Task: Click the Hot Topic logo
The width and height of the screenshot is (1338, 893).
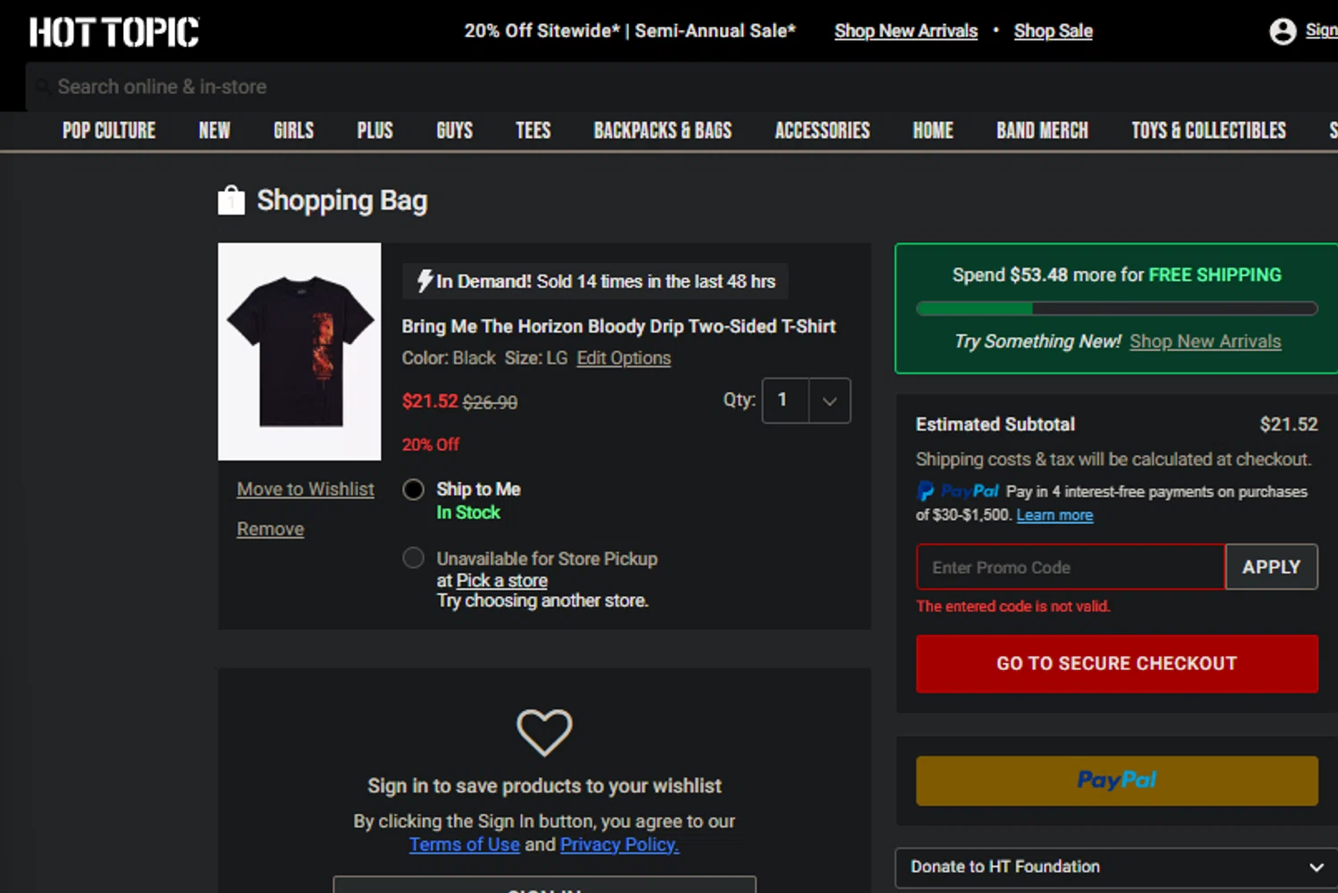Action: 114,31
